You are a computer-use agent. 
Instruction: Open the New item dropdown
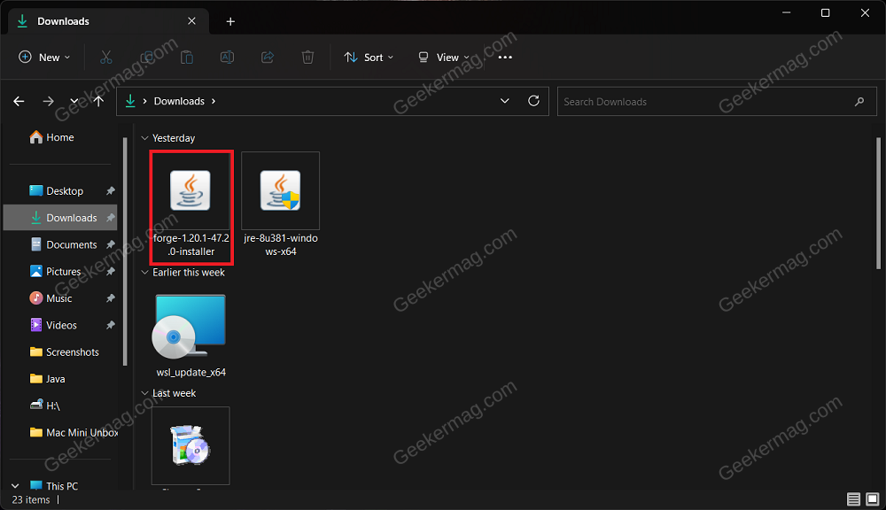pos(44,57)
